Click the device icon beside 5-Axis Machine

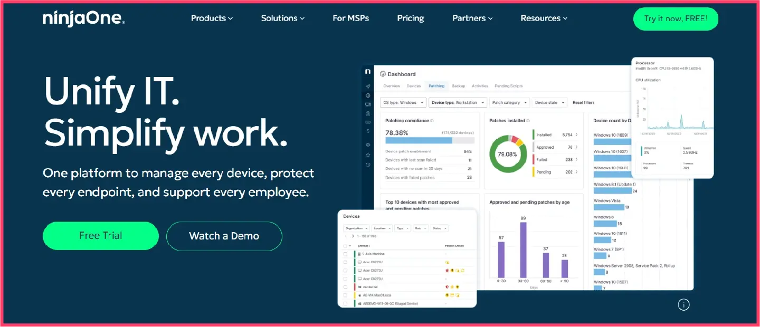[x=359, y=254]
